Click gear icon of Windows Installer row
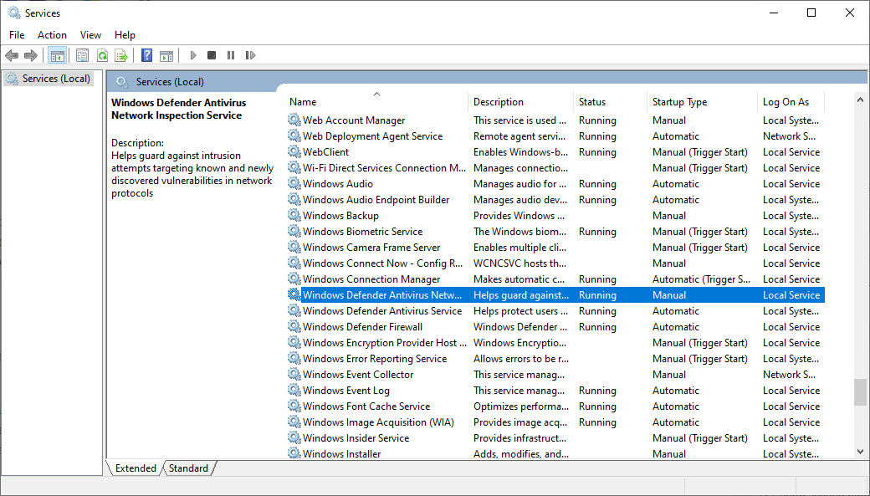 point(294,453)
